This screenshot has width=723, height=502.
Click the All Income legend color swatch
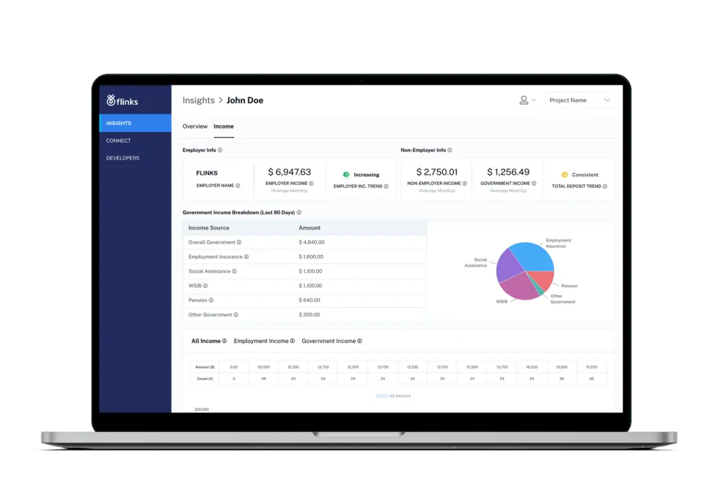(381, 397)
